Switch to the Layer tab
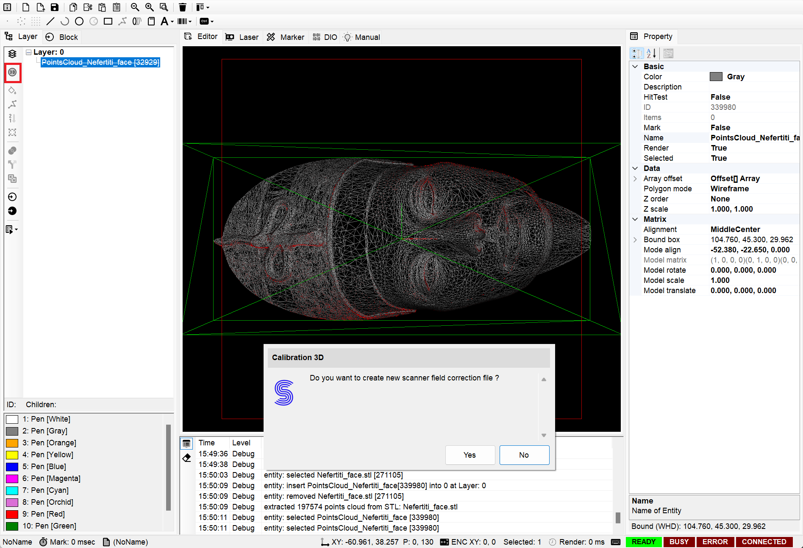 point(21,36)
